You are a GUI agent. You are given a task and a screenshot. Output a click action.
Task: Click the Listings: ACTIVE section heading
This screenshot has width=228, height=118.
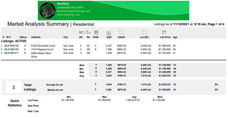click(14, 41)
